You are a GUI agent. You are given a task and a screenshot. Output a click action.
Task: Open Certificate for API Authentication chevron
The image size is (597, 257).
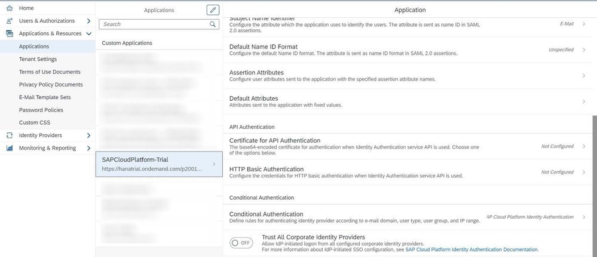click(584, 146)
